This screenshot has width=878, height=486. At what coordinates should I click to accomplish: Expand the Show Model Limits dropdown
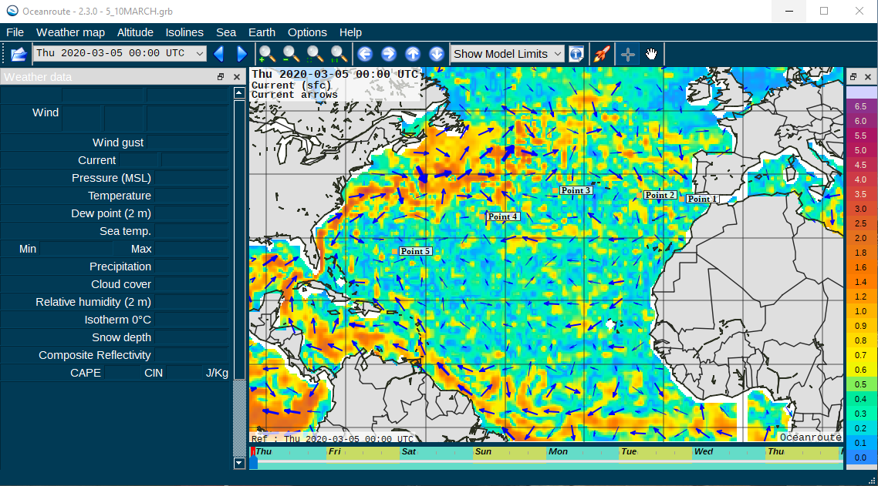tap(558, 54)
